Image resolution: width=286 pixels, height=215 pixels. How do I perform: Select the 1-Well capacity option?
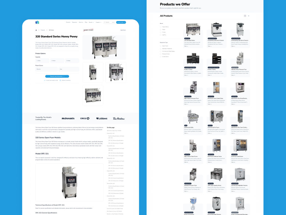pos(42,61)
